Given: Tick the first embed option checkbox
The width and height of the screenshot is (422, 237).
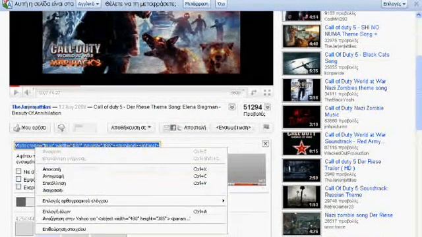Looking at the screenshot, I should [x=18, y=171].
